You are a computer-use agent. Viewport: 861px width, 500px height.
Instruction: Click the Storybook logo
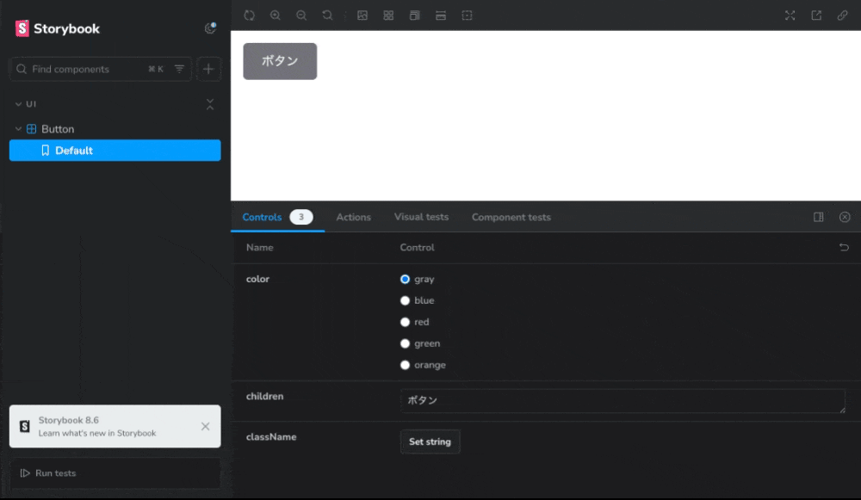[x=58, y=28]
